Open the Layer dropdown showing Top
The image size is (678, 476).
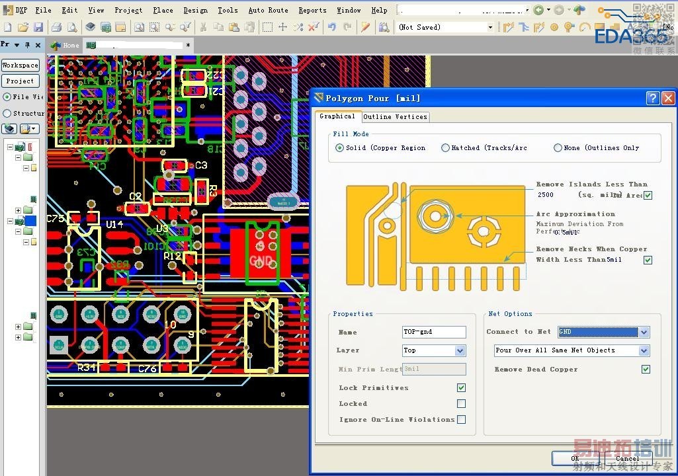coord(460,351)
